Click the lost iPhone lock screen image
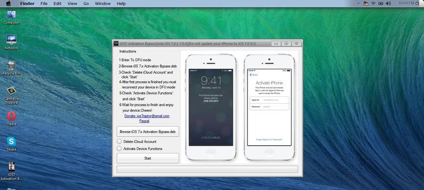 [211, 107]
